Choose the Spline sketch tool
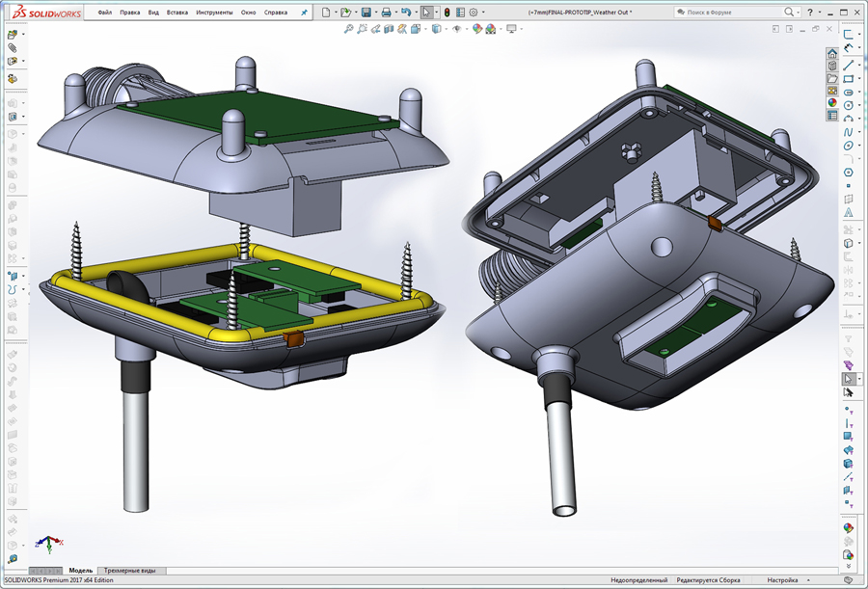868x589 pixels. pyautogui.click(x=849, y=132)
